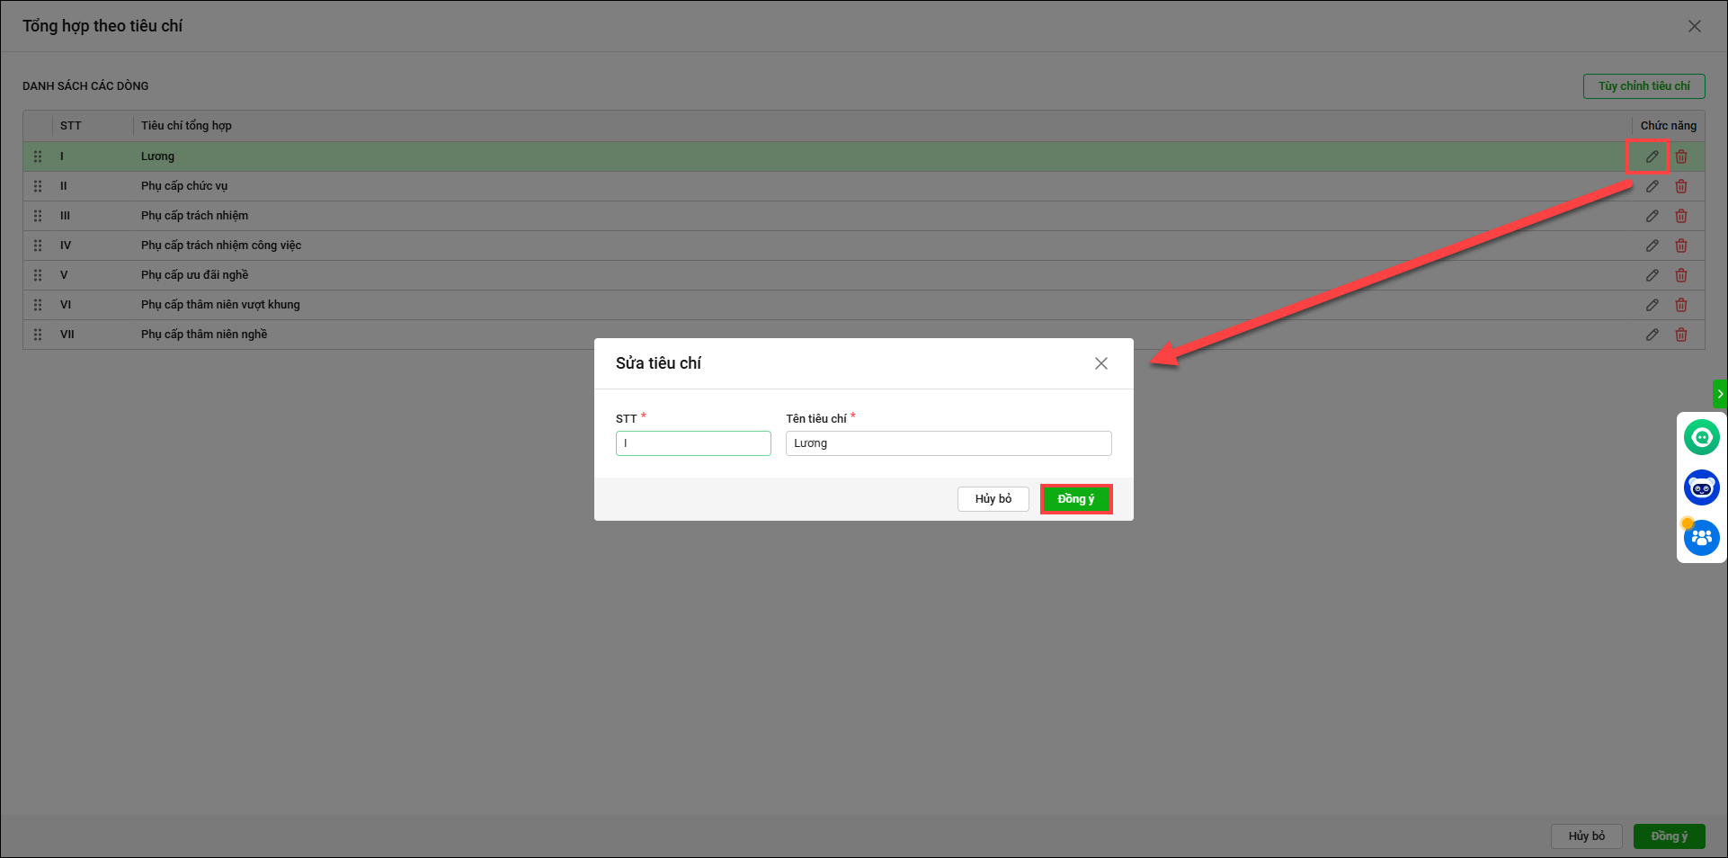The height and width of the screenshot is (858, 1728).
Task: Click the bottom-right Đồng ý button
Action: click(1669, 836)
